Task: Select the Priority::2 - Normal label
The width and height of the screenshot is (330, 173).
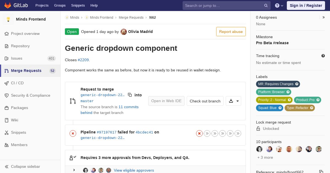Action: coord(272,100)
